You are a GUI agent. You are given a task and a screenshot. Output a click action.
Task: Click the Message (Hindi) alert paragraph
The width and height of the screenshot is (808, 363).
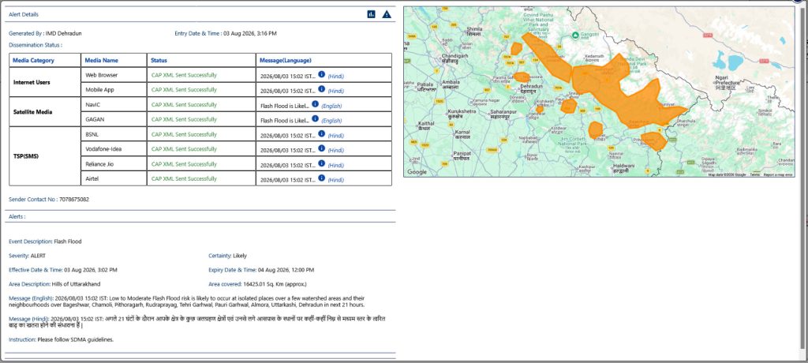(x=197, y=322)
